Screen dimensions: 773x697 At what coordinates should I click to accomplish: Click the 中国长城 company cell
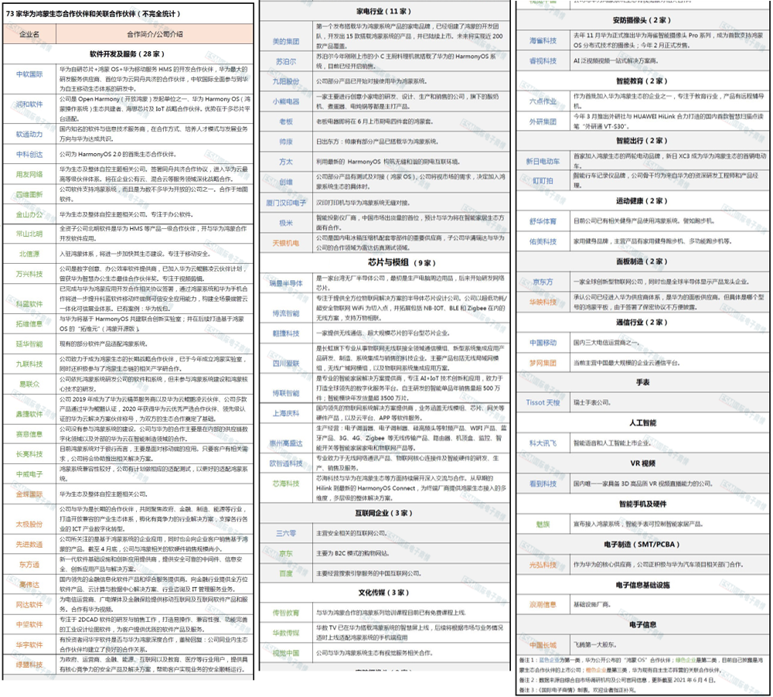point(543,644)
